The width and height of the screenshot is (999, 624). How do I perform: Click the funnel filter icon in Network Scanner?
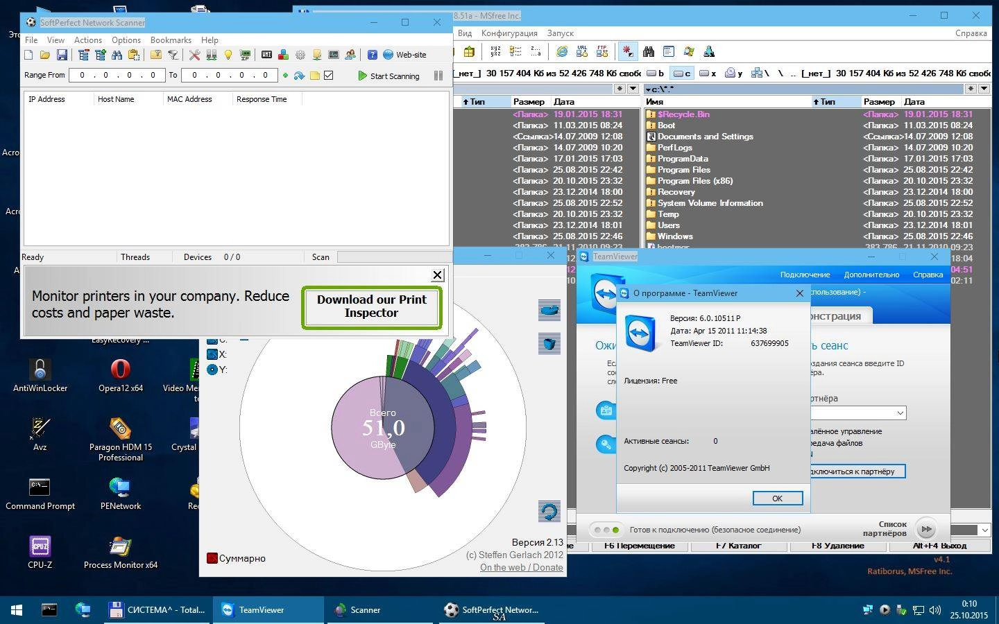pyautogui.click(x=173, y=55)
